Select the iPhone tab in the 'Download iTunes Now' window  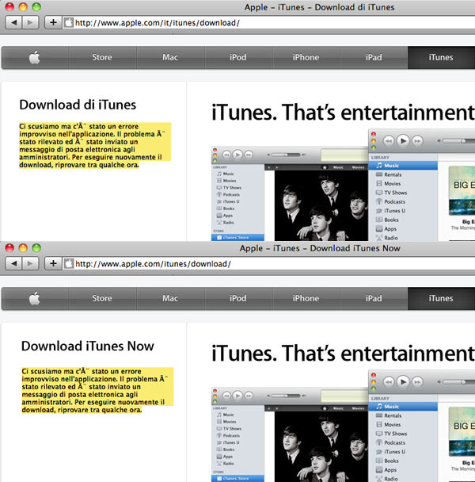coord(306,299)
